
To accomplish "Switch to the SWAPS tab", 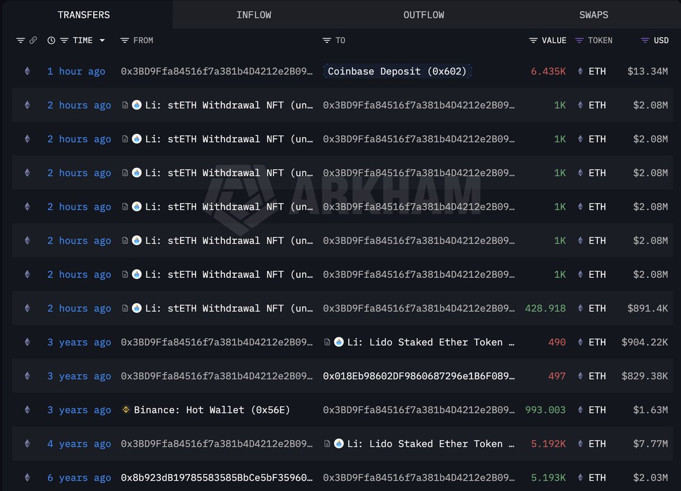I will tap(594, 15).
